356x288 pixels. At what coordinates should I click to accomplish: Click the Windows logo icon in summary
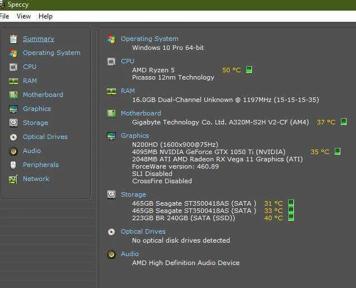click(x=111, y=39)
